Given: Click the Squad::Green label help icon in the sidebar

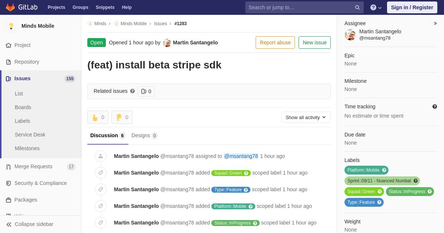Looking at the screenshot, I should coord(380,192).
